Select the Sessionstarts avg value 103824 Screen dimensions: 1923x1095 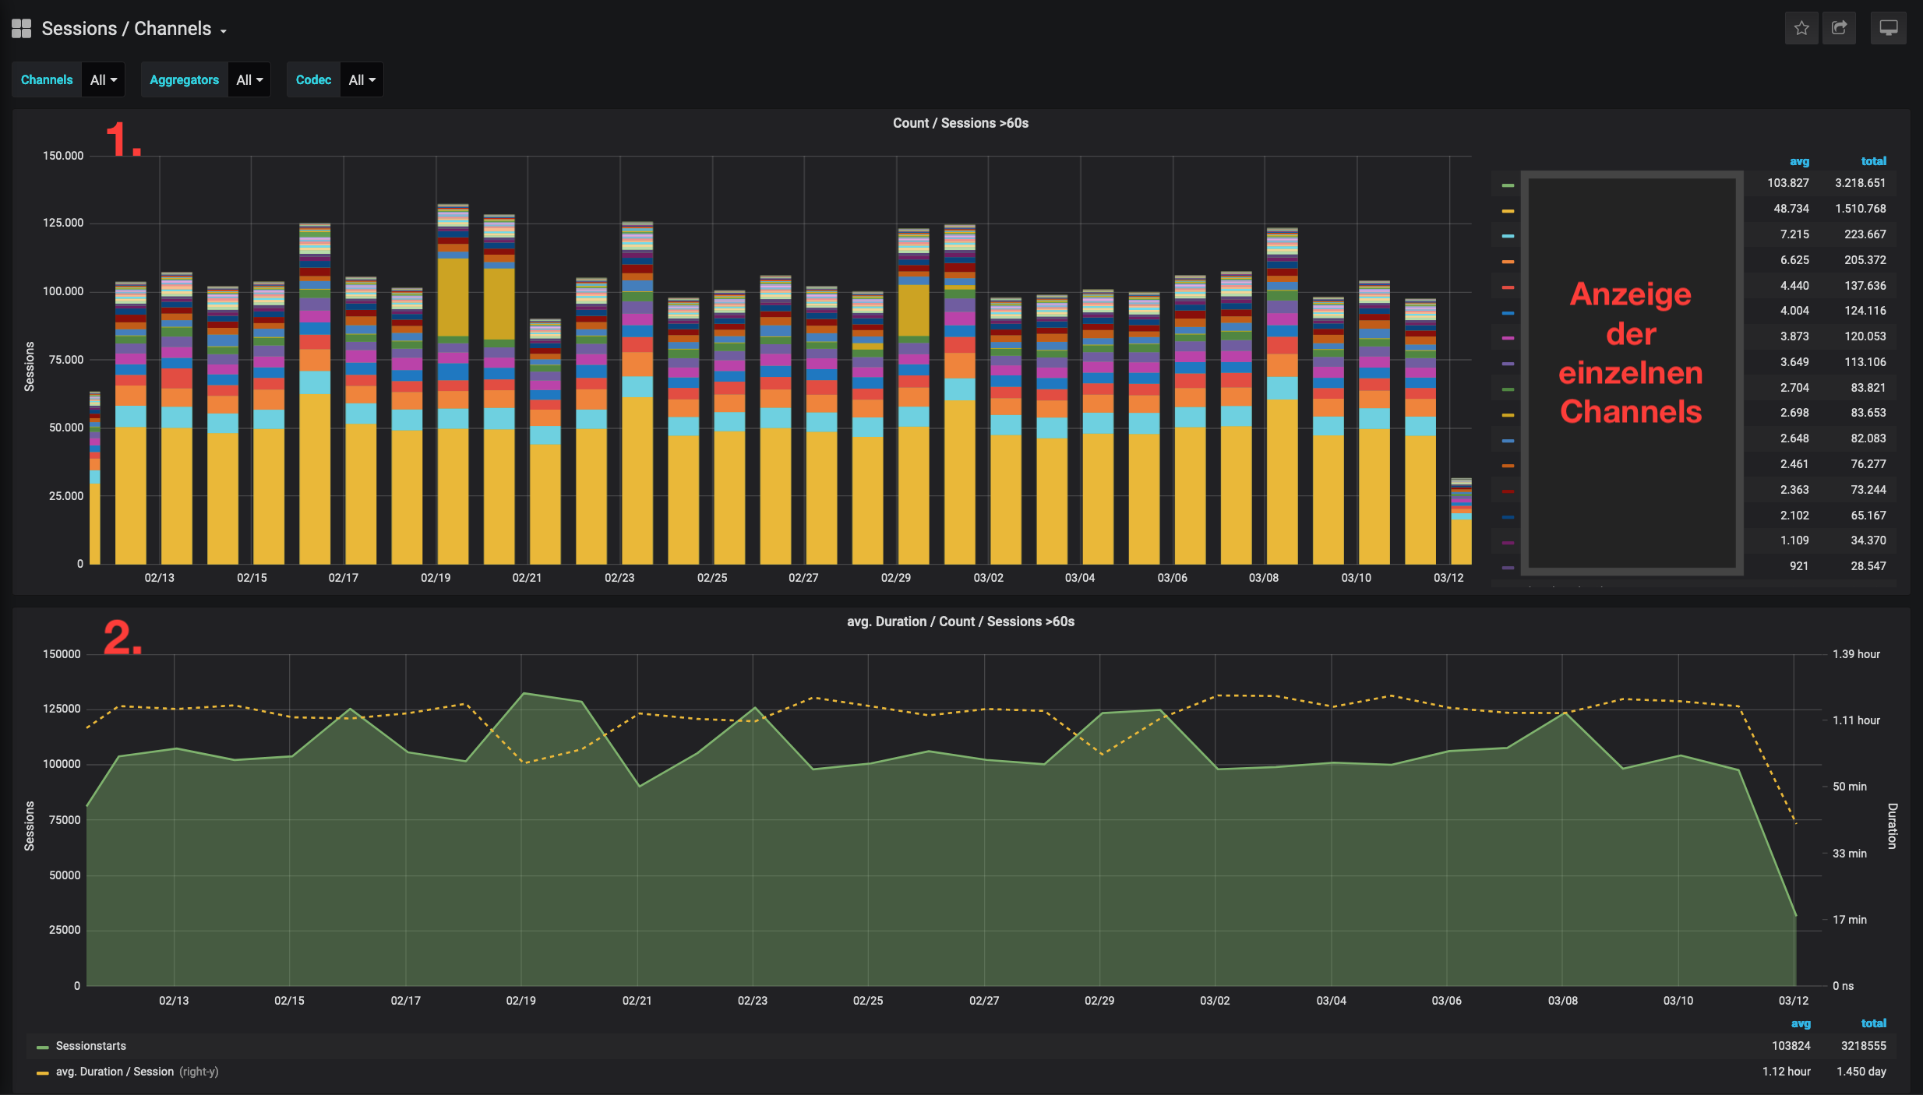tap(1791, 1046)
